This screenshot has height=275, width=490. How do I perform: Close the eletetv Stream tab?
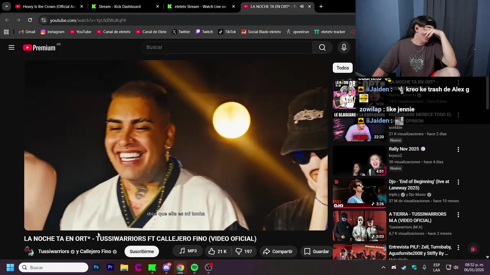(x=234, y=6)
